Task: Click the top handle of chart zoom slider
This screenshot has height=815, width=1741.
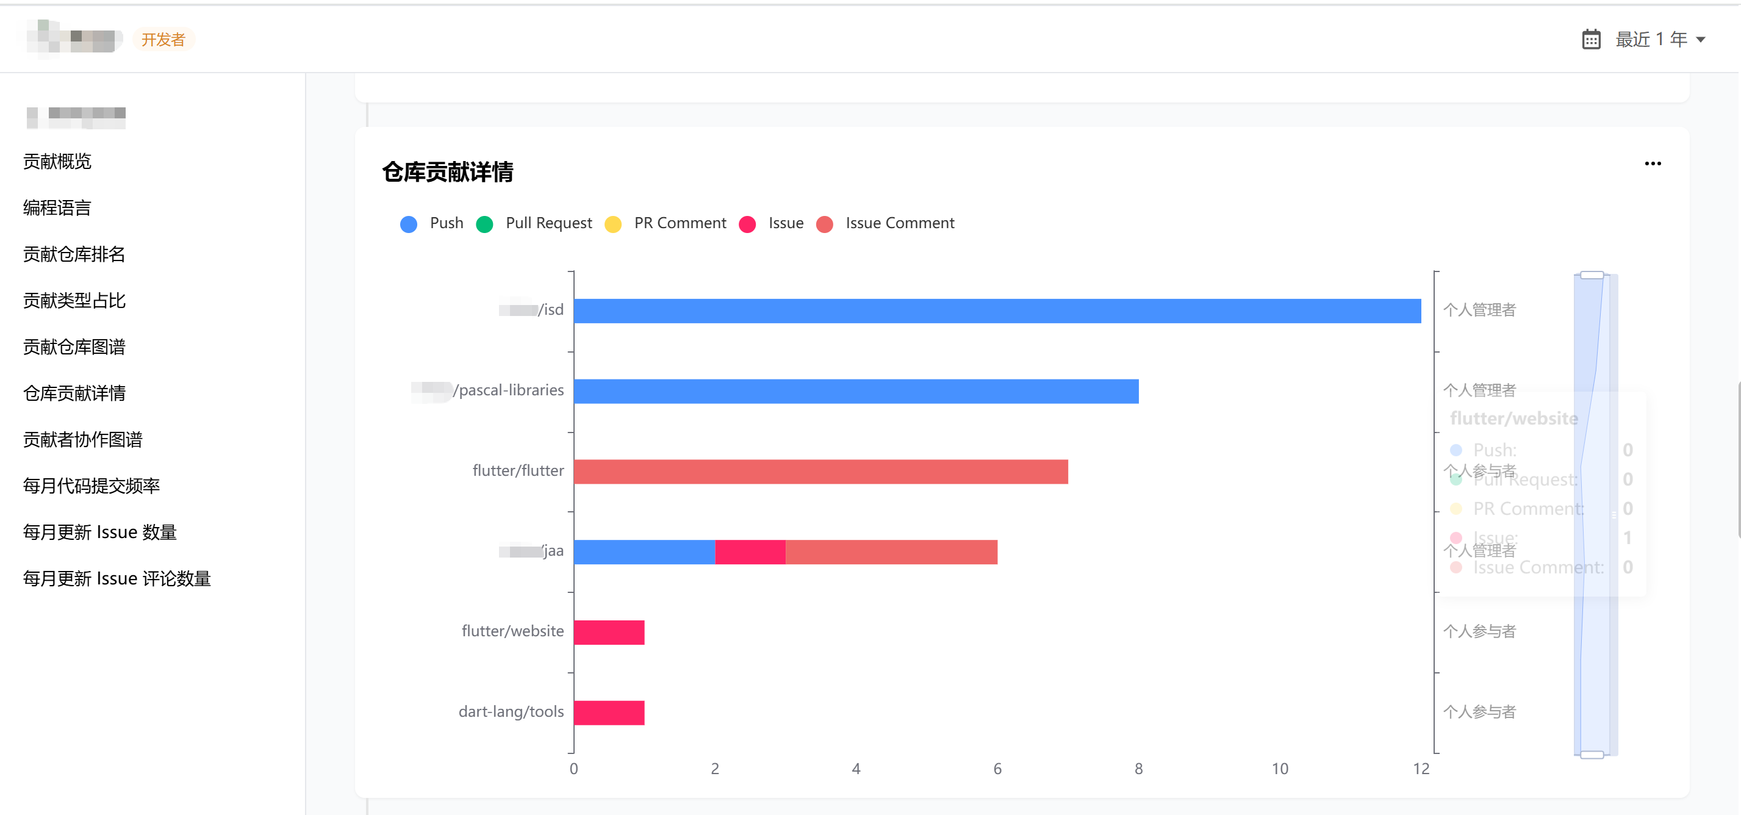Action: coord(1592,275)
